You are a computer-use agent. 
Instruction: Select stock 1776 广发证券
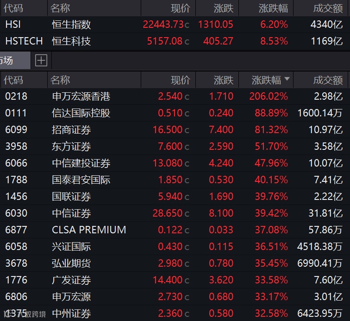175,280
